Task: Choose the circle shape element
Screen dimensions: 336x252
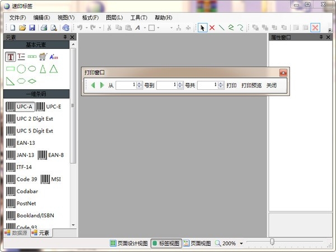Action: click(x=21, y=68)
